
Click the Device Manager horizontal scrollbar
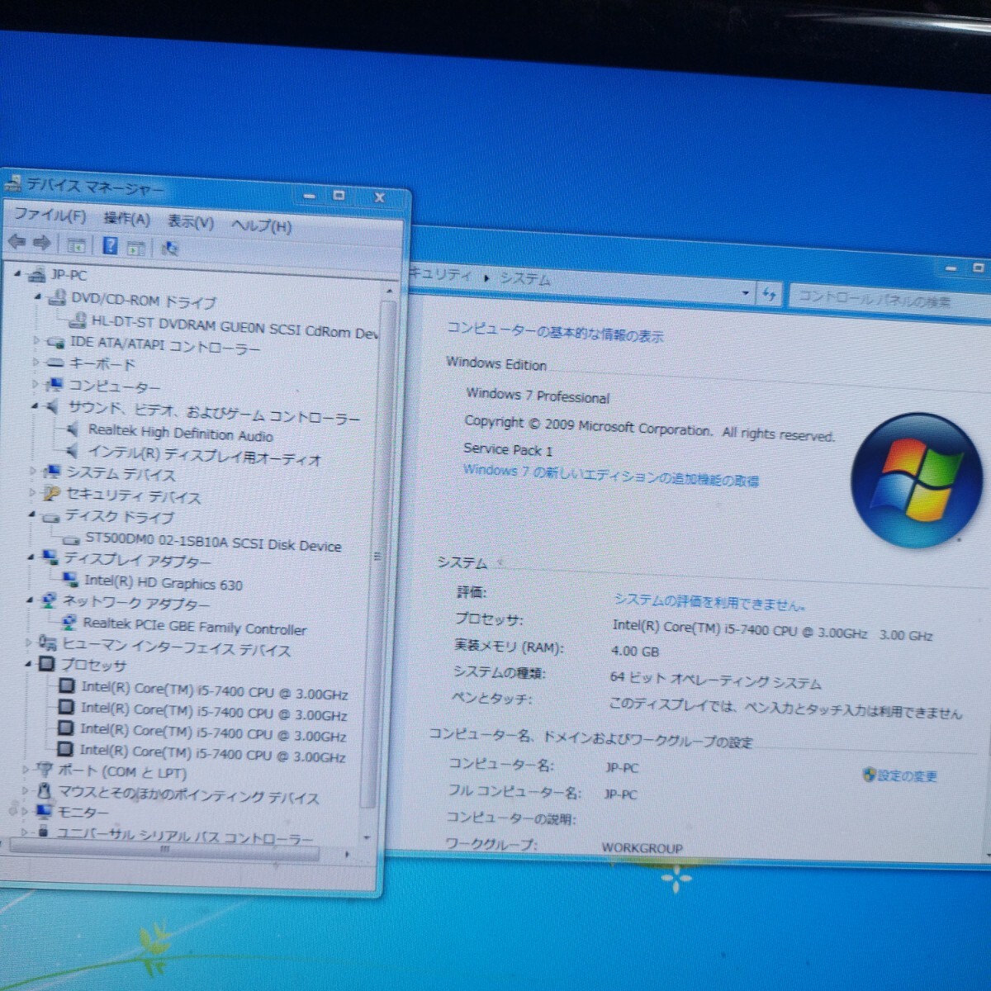tap(165, 849)
